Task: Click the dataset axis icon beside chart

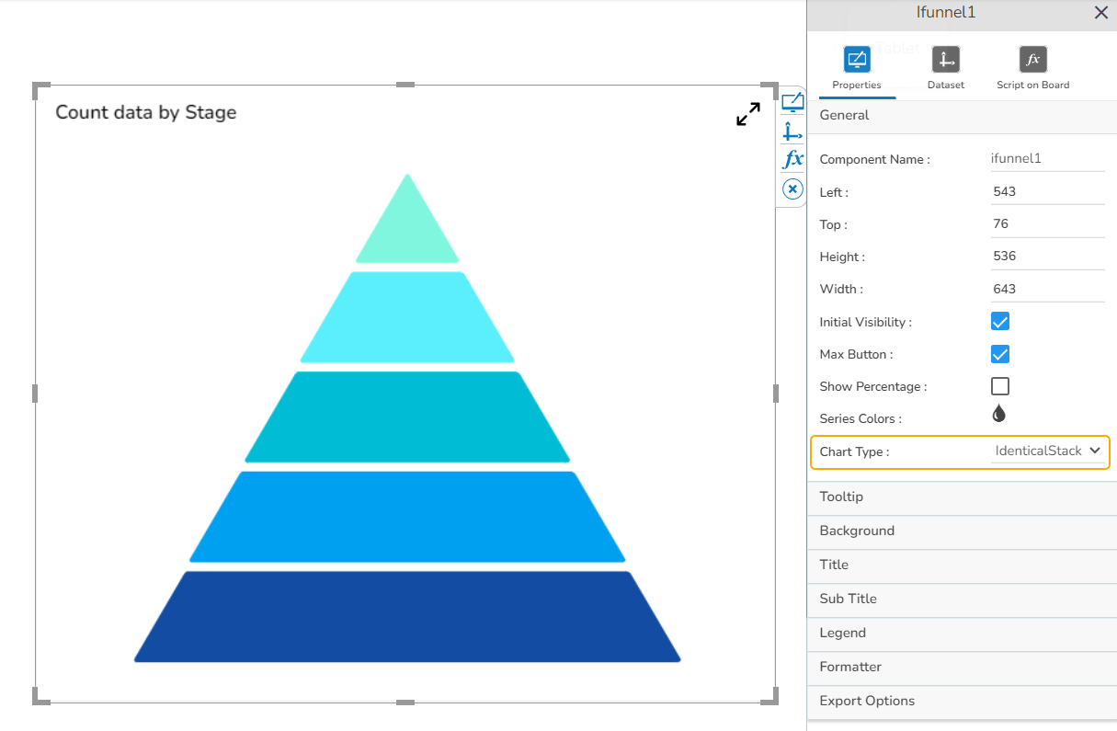Action: tap(792, 131)
